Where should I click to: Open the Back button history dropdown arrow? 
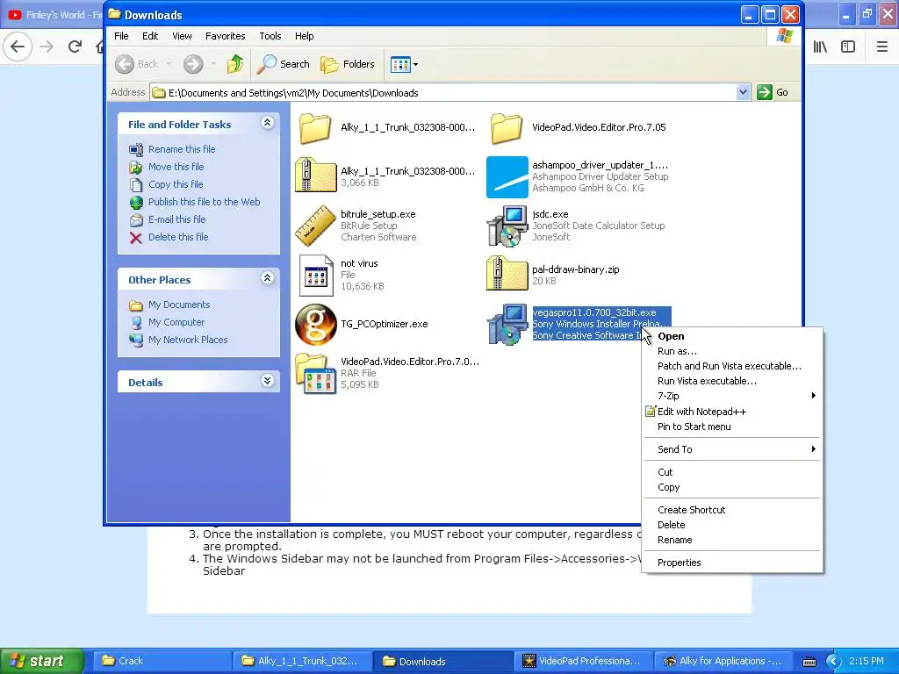169,64
